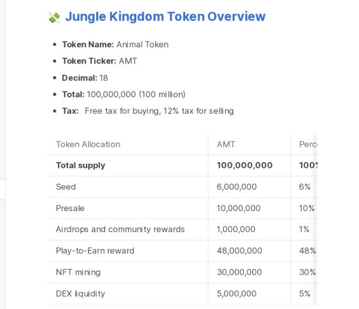Open the Jungle Kingdom Token Overview heading
The width and height of the screenshot is (359, 309).
(165, 17)
